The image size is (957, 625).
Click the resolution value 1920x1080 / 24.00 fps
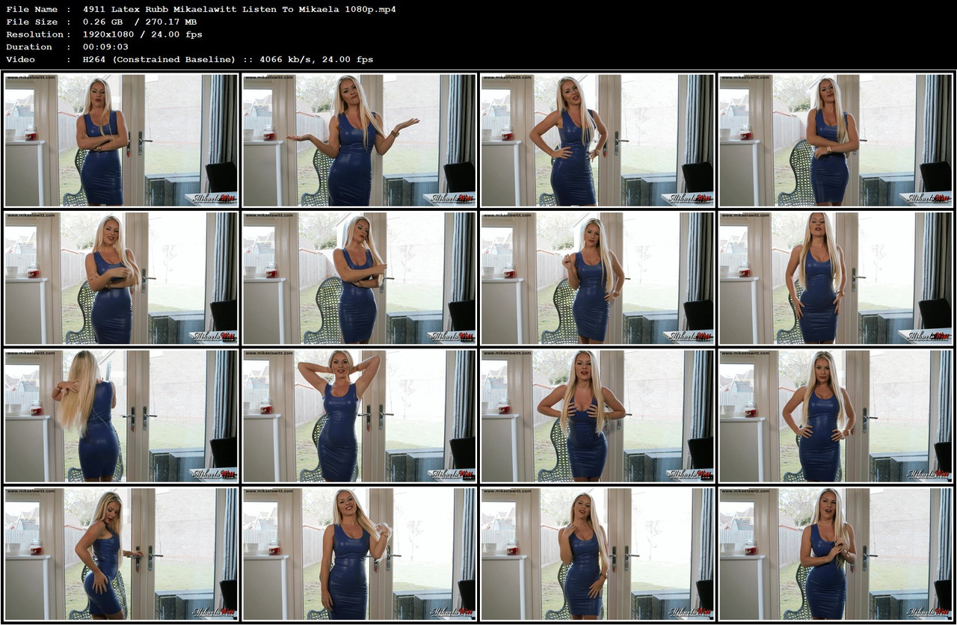[143, 34]
